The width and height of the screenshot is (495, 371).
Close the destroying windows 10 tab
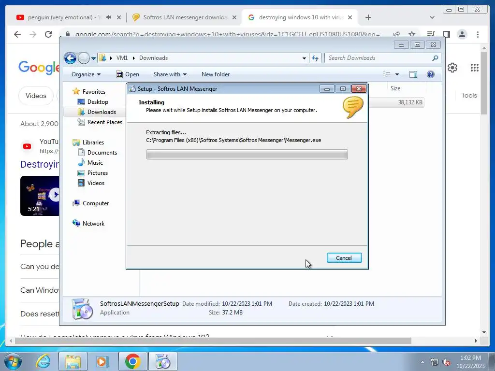(350, 18)
